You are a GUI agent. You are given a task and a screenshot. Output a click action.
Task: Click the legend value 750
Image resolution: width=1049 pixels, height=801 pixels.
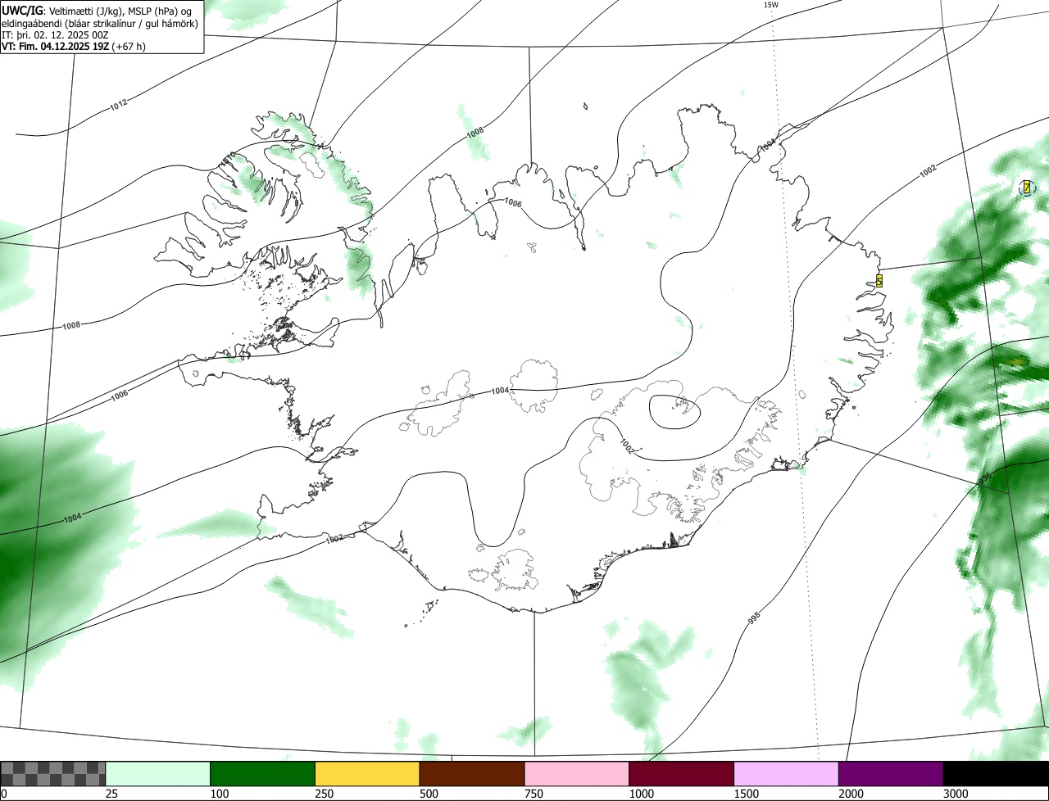tap(534, 794)
